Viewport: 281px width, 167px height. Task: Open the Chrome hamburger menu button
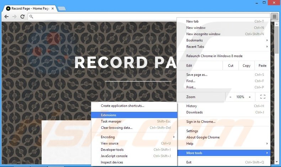point(274,17)
